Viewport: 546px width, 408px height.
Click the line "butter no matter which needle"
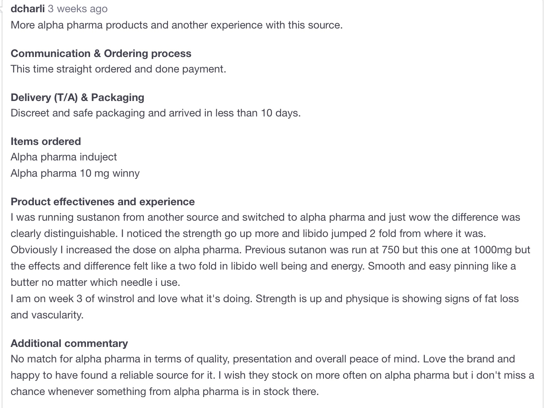95,282
